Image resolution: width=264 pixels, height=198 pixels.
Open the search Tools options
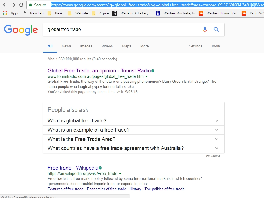[x=215, y=46]
